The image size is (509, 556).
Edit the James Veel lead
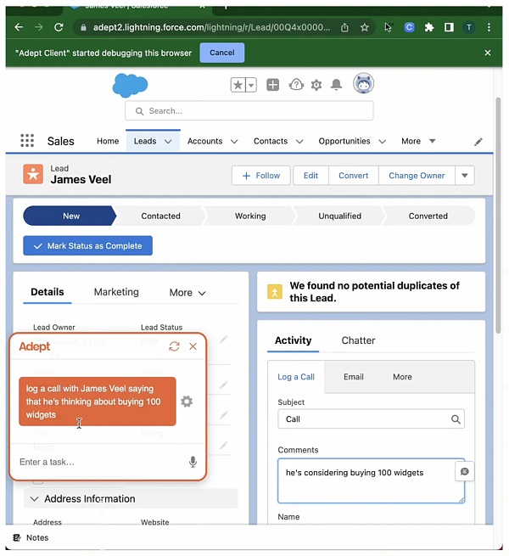point(310,176)
